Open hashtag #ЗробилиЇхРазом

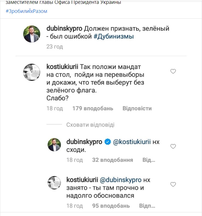tap(27, 11)
